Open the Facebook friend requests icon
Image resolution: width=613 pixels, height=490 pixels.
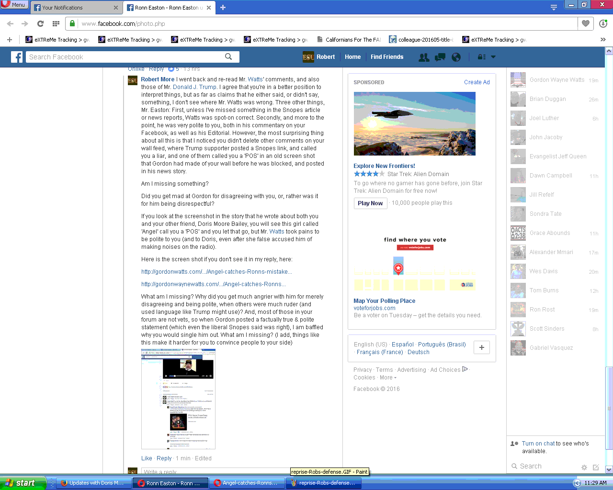tap(424, 57)
